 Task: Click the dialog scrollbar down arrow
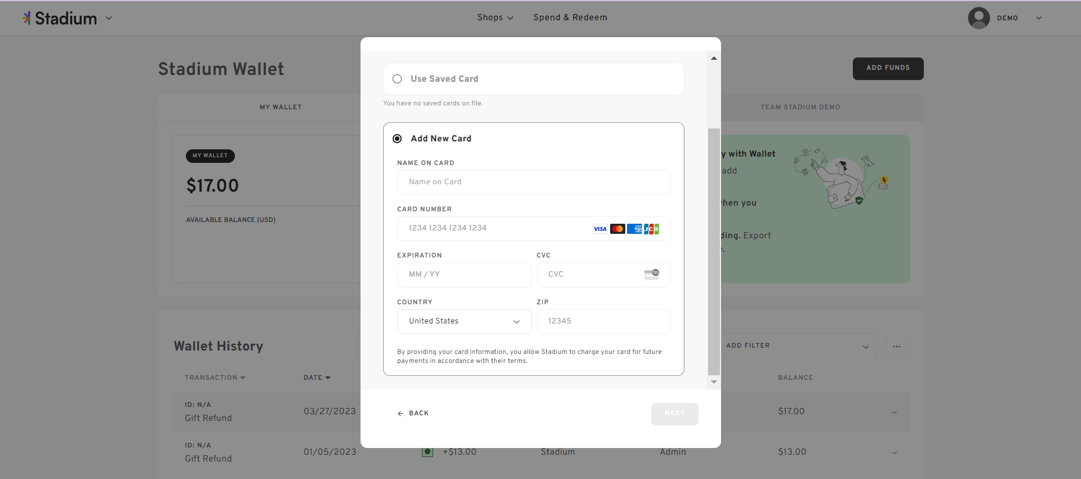(x=714, y=382)
